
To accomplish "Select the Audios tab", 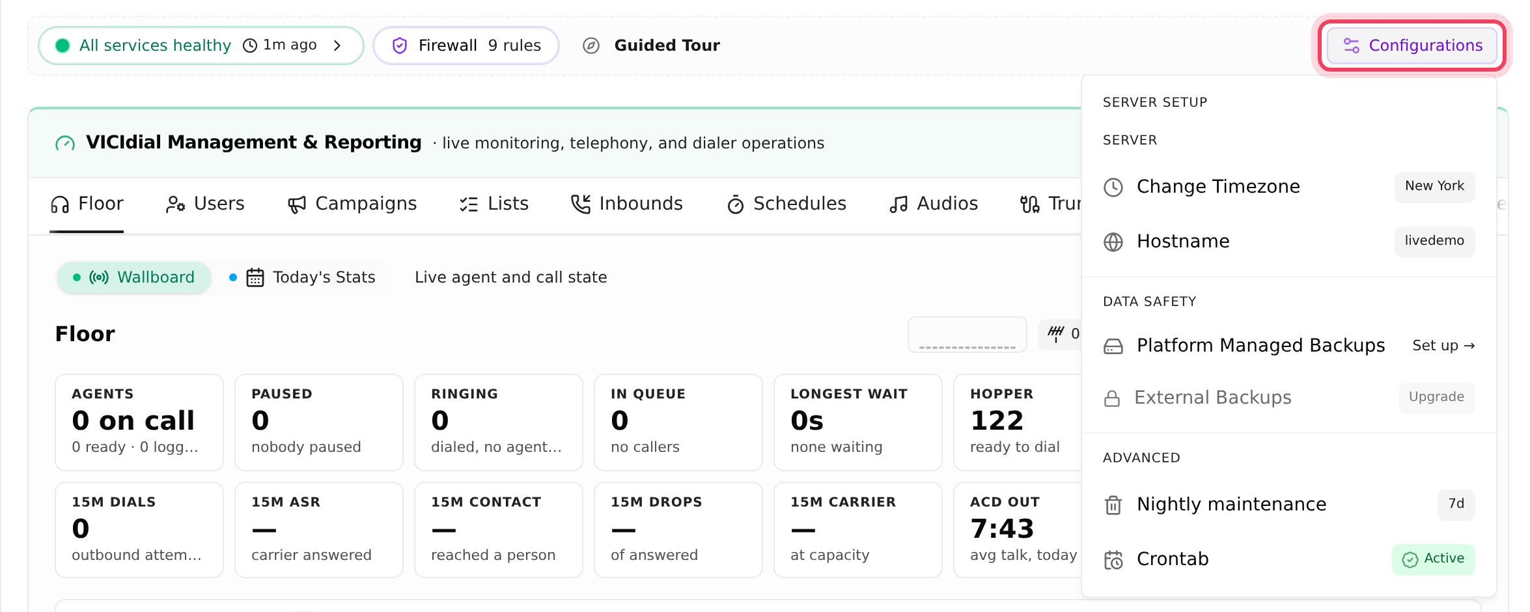I will (x=934, y=204).
